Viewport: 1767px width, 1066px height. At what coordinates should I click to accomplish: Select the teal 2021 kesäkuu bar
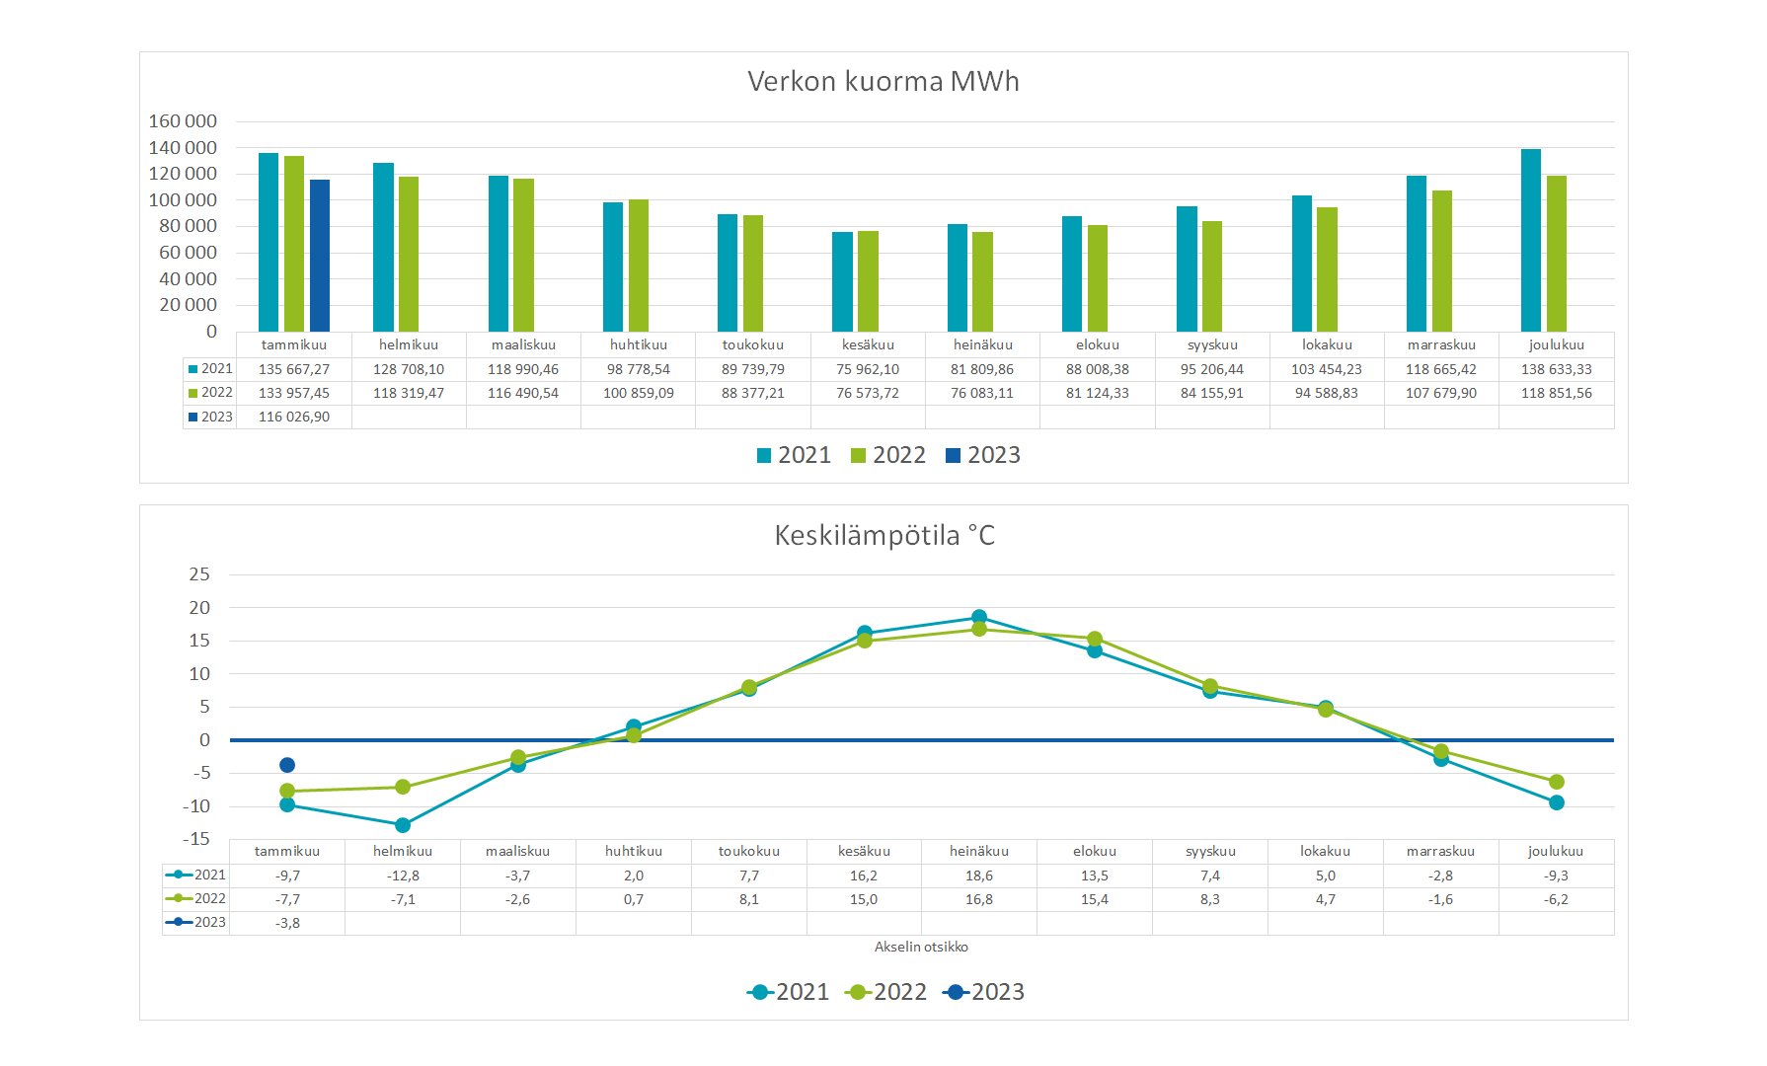coord(842,282)
